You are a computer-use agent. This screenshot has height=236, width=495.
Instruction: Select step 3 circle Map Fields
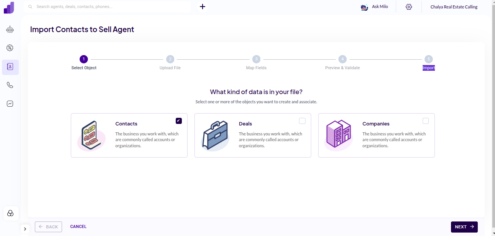point(256,59)
